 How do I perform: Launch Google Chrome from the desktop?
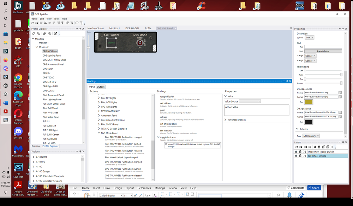[18, 78]
